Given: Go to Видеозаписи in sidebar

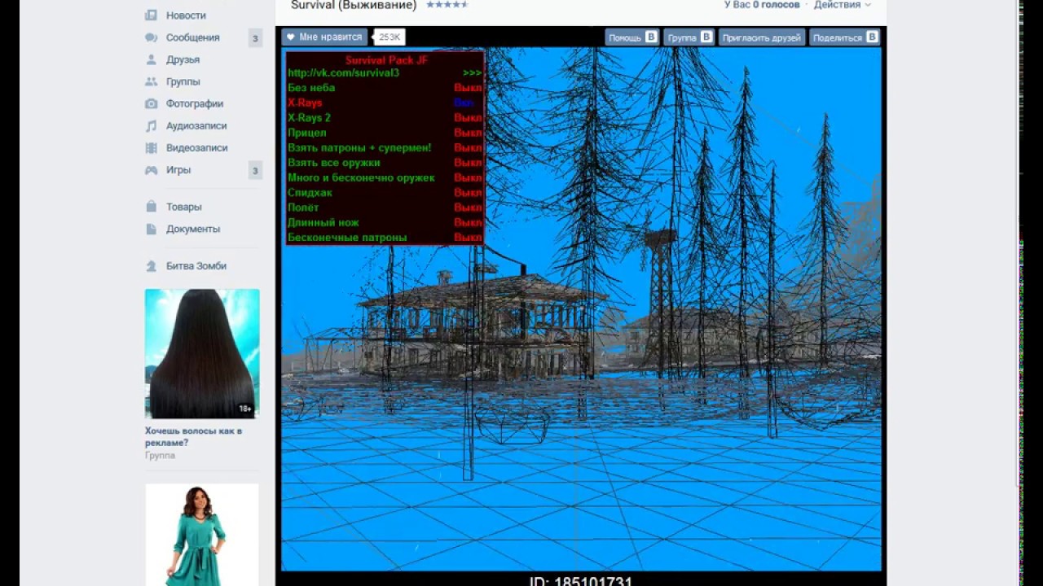Looking at the screenshot, I should point(197,147).
